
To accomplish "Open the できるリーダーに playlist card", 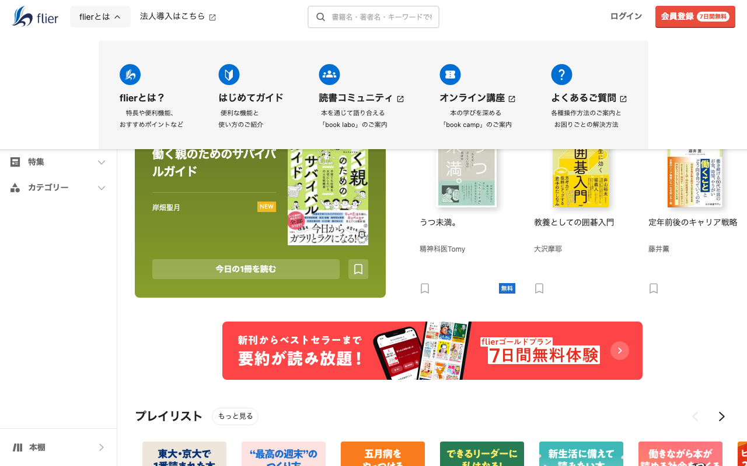I will click(x=482, y=454).
